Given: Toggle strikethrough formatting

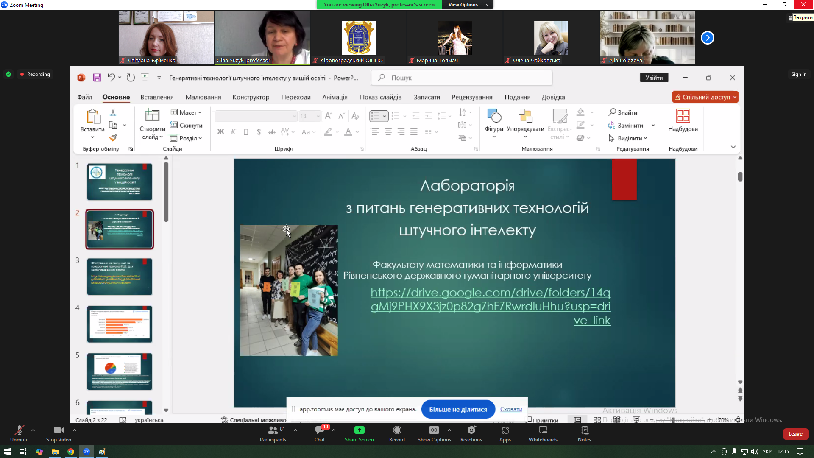Looking at the screenshot, I should [x=272, y=132].
